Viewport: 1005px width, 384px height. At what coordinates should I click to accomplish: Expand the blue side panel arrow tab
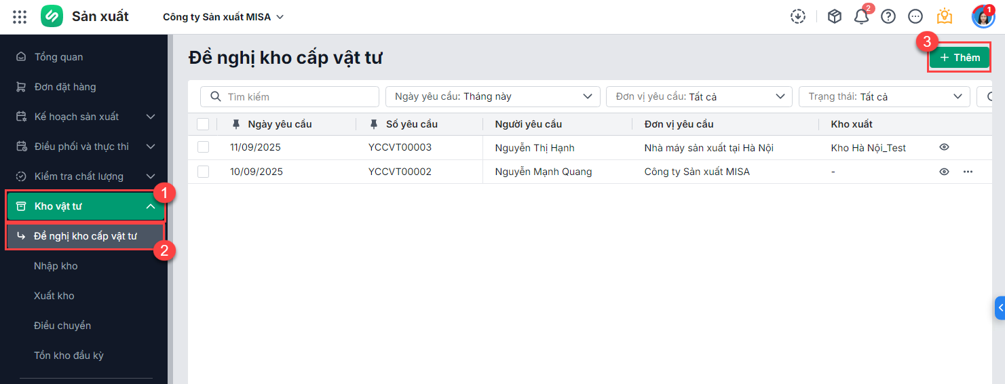click(x=1000, y=308)
